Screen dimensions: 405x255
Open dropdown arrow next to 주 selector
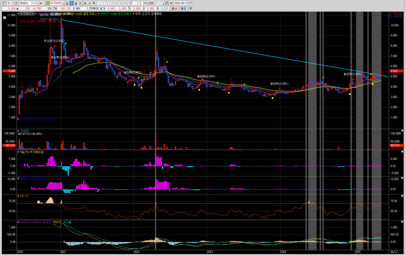pos(12,3)
